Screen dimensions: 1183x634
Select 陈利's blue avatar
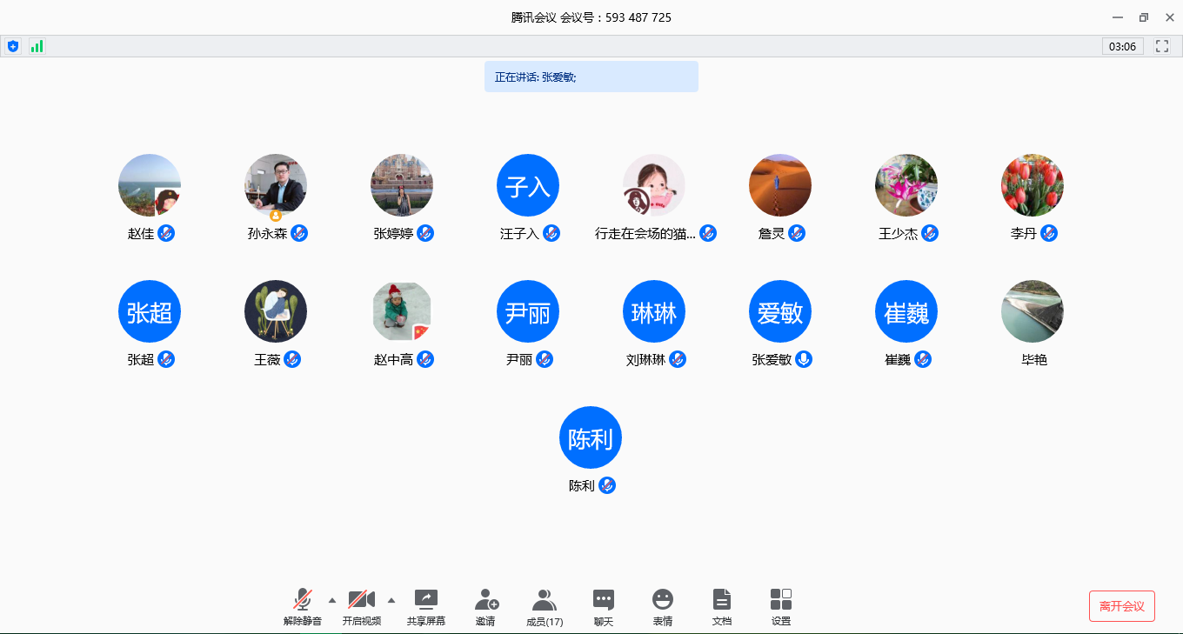click(x=591, y=437)
